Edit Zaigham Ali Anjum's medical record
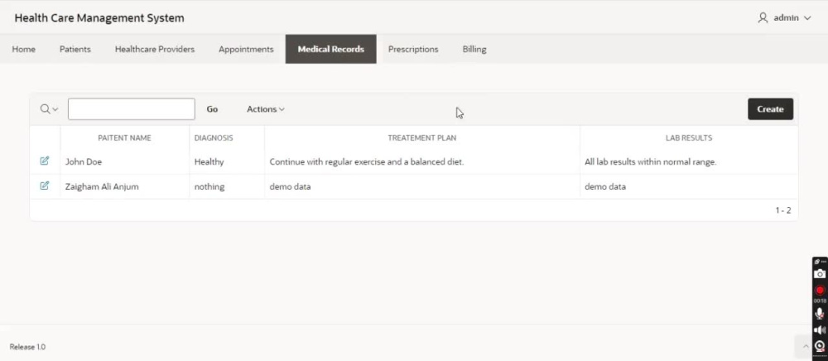This screenshot has width=828, height=361. pos(45,185)
